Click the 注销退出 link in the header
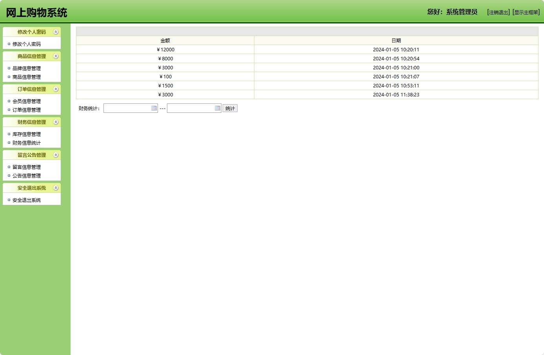This screenshot has width=544, height=355. [499, 13]
